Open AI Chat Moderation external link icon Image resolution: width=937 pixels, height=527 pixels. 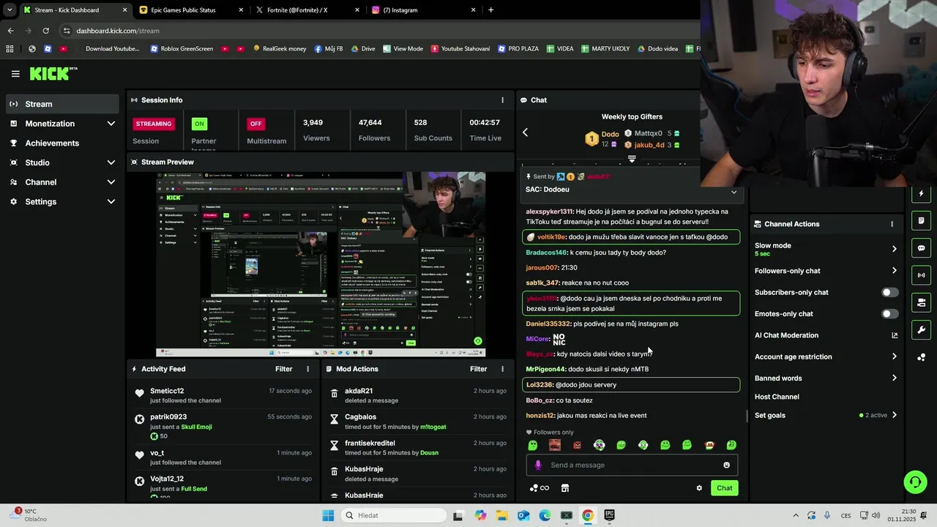[895, 335]
